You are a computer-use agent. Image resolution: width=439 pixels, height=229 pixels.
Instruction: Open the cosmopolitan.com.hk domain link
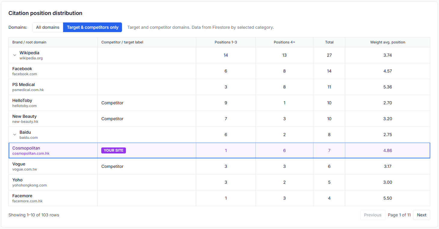pos(31,153)
